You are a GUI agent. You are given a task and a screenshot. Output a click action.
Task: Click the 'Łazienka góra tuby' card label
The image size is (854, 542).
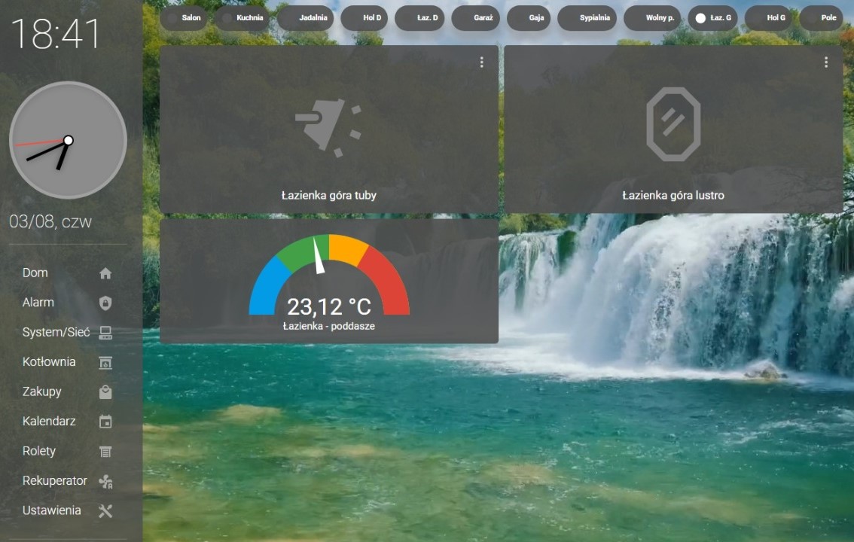pos(329,196)
